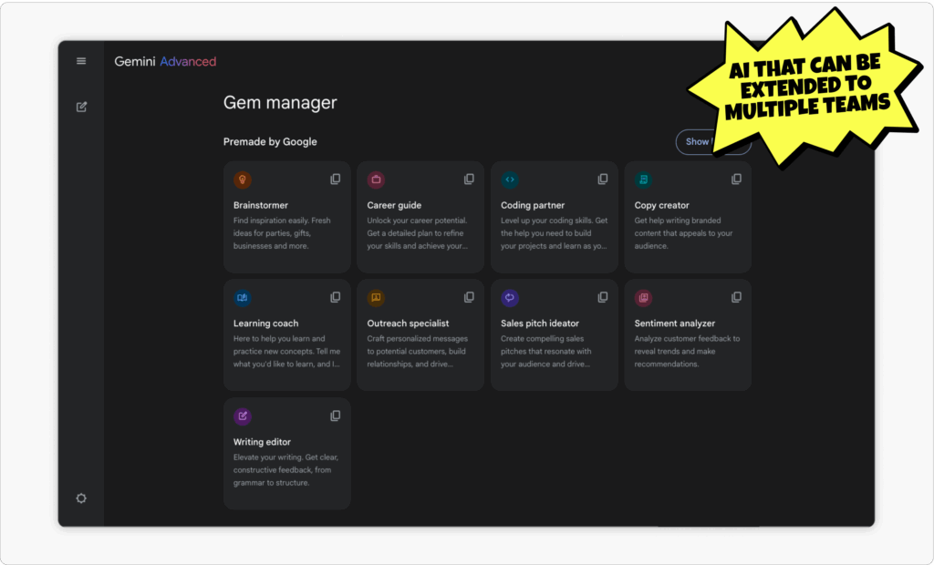Screen dimensions: 934x565
Task: Click the Outreach specialist gem icon
Action: coord(376,297)
